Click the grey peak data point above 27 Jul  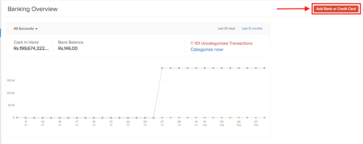162,68
